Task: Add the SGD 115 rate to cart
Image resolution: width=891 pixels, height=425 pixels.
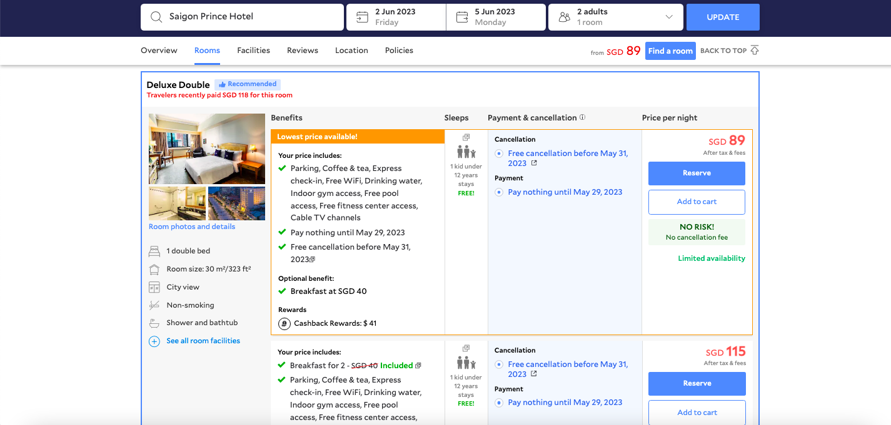Action: (x=697, y=413)
